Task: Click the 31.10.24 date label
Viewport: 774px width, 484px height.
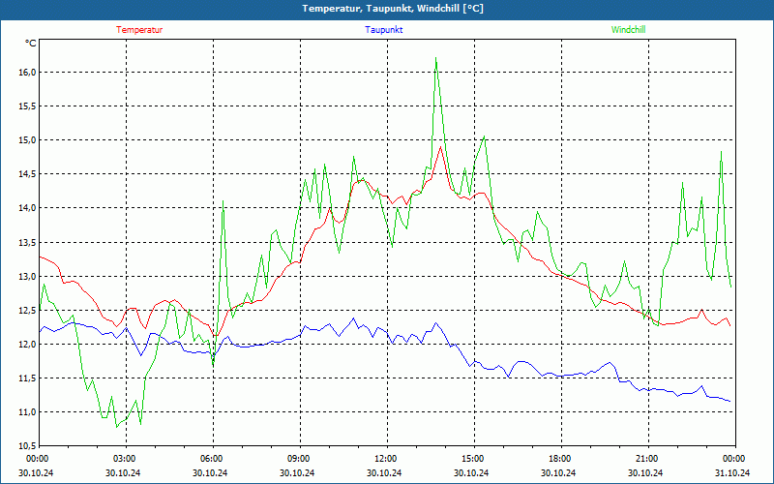Action: click(x=732, y=473)
